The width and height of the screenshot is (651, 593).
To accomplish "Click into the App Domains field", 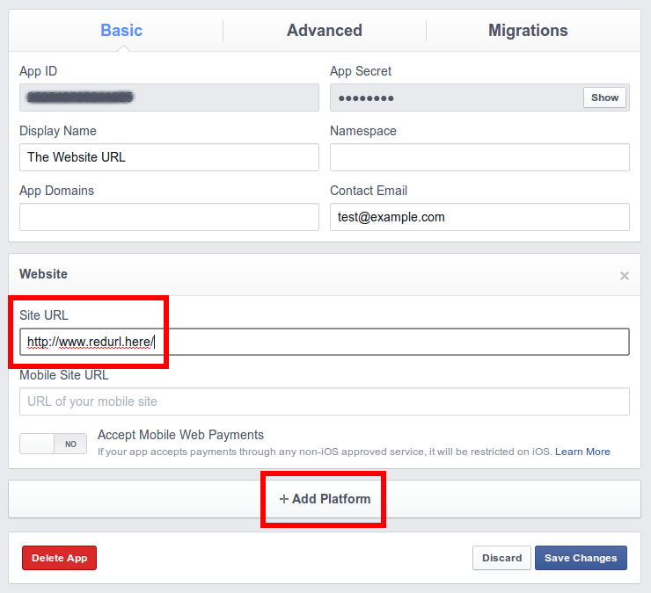I will [x=169, y=217].
